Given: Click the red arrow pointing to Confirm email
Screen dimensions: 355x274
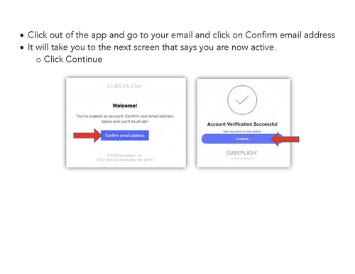Looking at the screenshot, I should click(x=87, y=136).
